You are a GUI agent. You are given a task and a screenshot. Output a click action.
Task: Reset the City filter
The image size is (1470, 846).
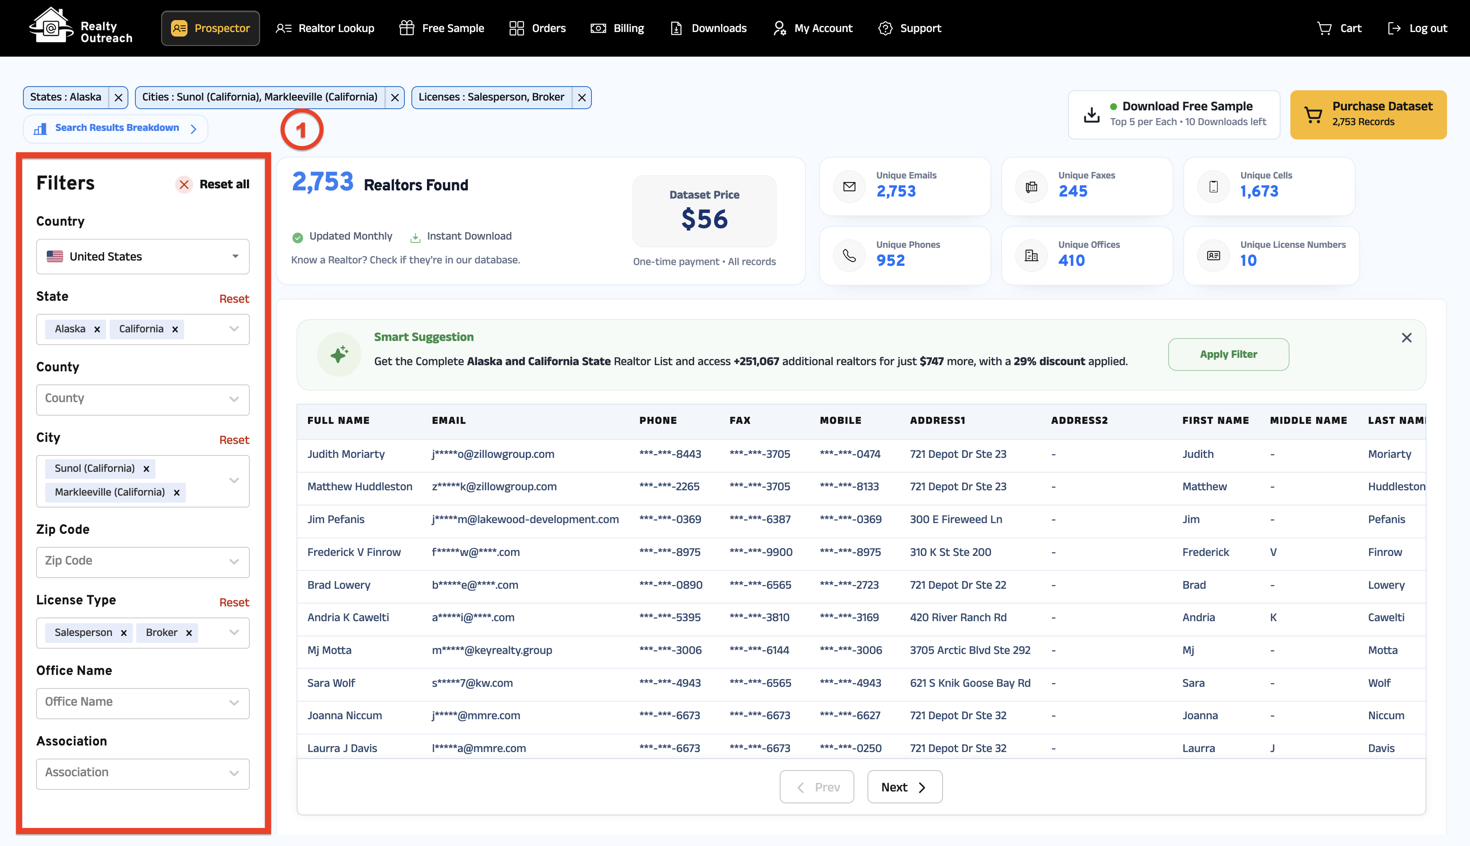click(x=234, y=440)
